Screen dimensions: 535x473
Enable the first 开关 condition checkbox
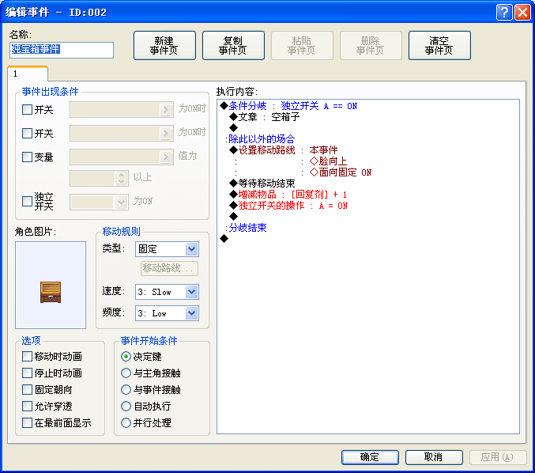pos(27,110)
